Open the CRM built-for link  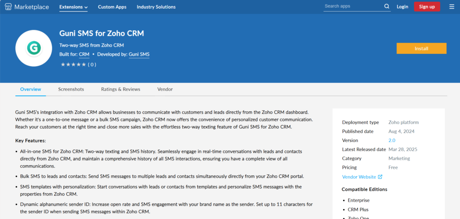(x=84, y=54)
